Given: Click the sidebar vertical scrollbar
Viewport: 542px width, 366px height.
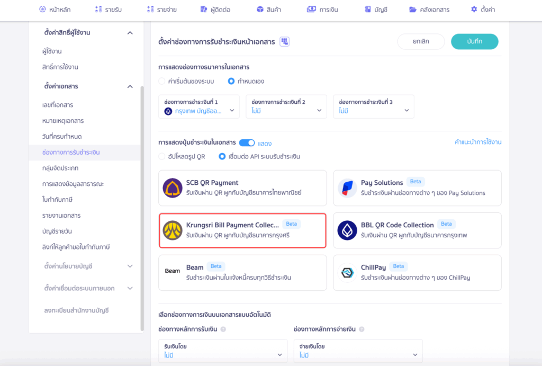Looking at the screenshot, I should pos(142,207).
